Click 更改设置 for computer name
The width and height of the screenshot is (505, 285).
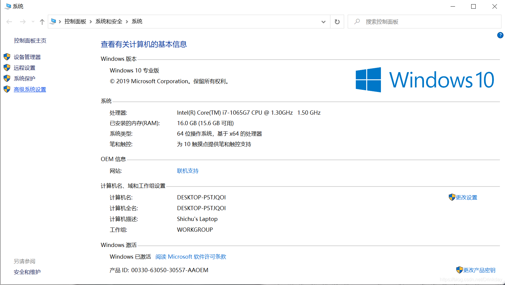pos(466,198)
